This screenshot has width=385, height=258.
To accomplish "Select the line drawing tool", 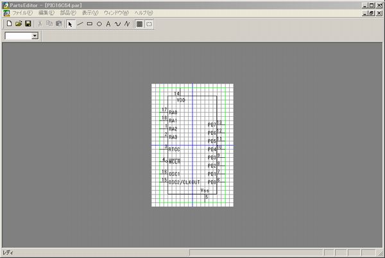I will (x=80, y=24).
